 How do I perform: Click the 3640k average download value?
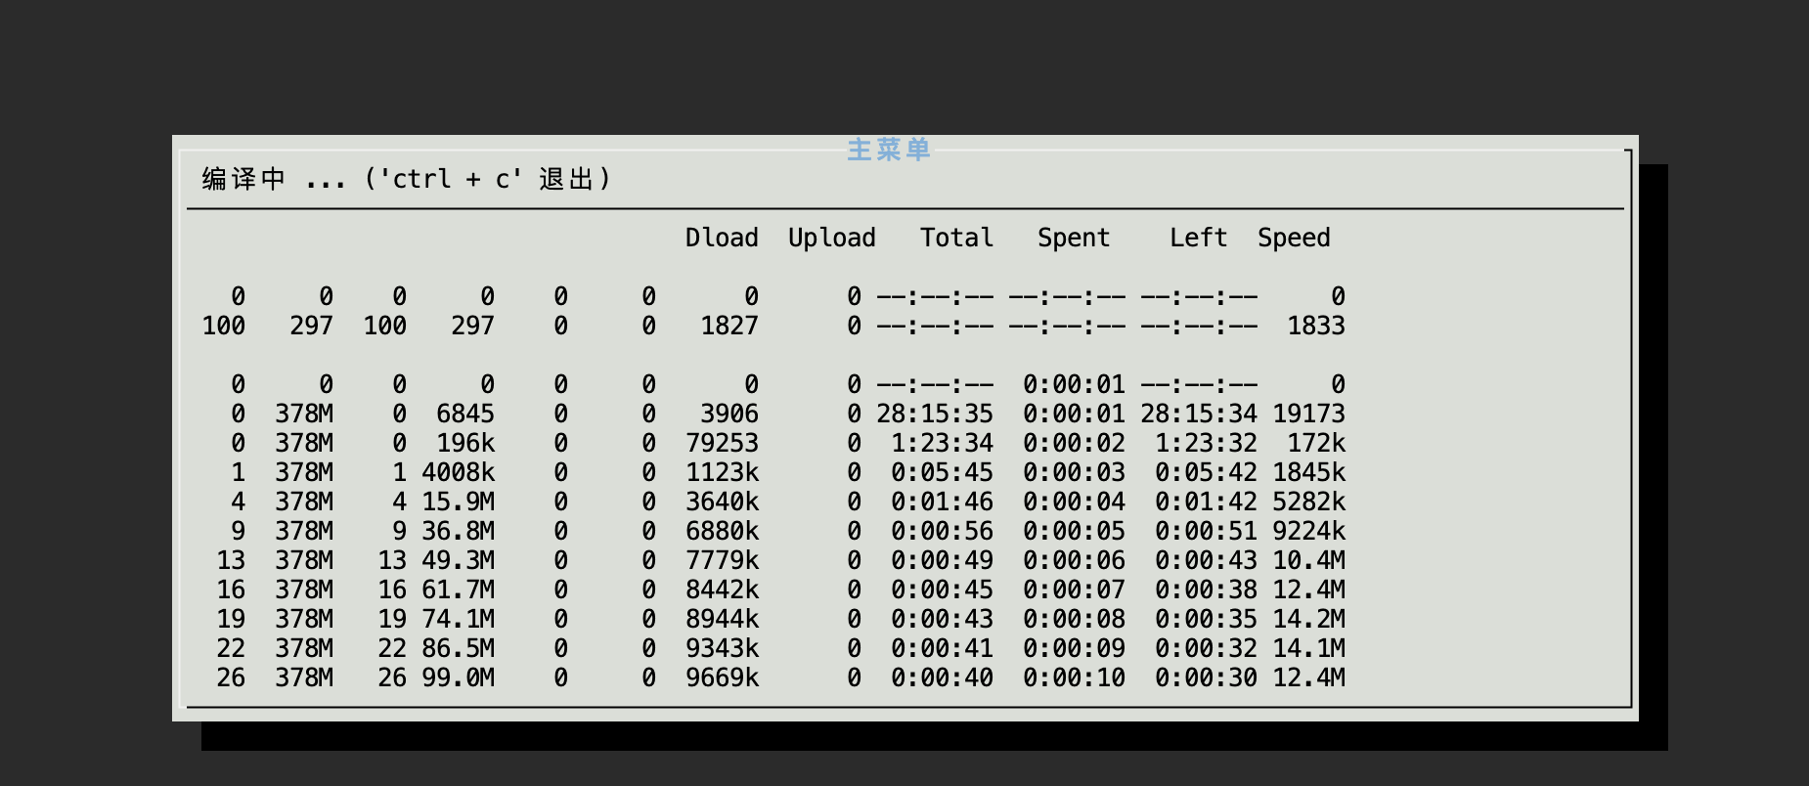pos(722,502)
